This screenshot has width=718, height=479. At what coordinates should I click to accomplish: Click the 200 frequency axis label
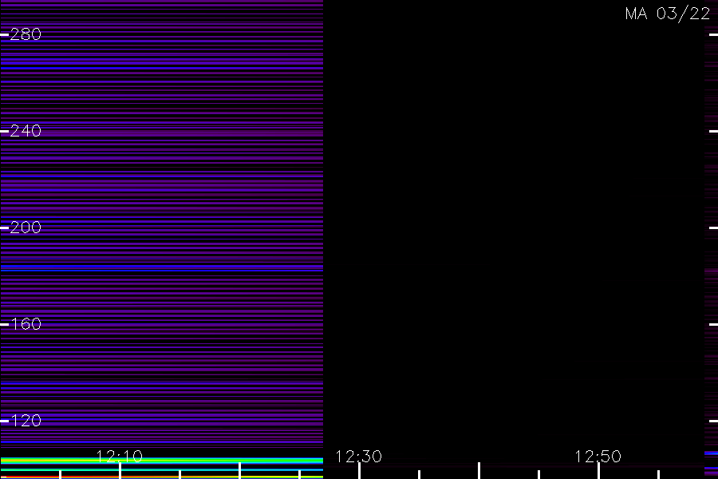26,228
